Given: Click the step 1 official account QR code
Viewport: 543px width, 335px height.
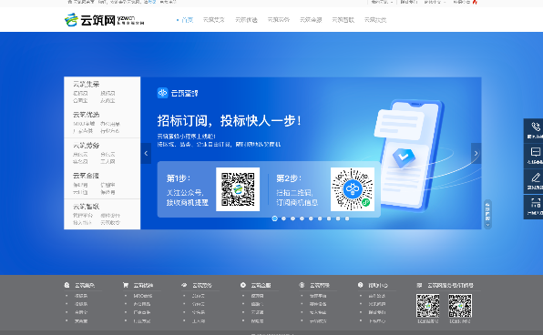Looking at the screenshot, I should coord(238,189).
